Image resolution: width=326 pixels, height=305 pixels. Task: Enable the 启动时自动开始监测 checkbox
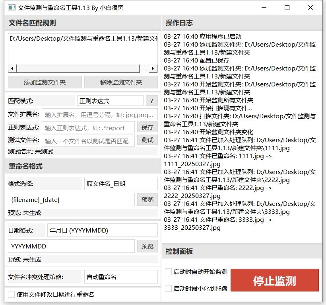pos(168,272)
